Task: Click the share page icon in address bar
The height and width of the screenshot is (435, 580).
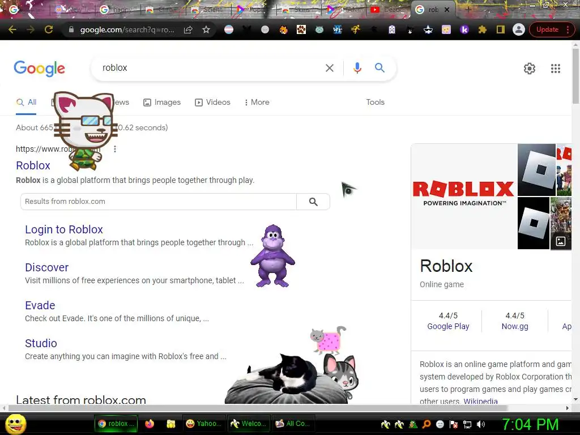Action: pyautogui.click(x=188, y=29)
